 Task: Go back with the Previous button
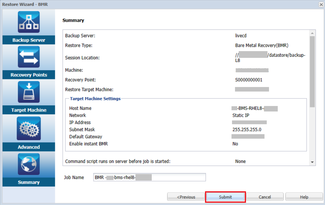tap(186, 197)
